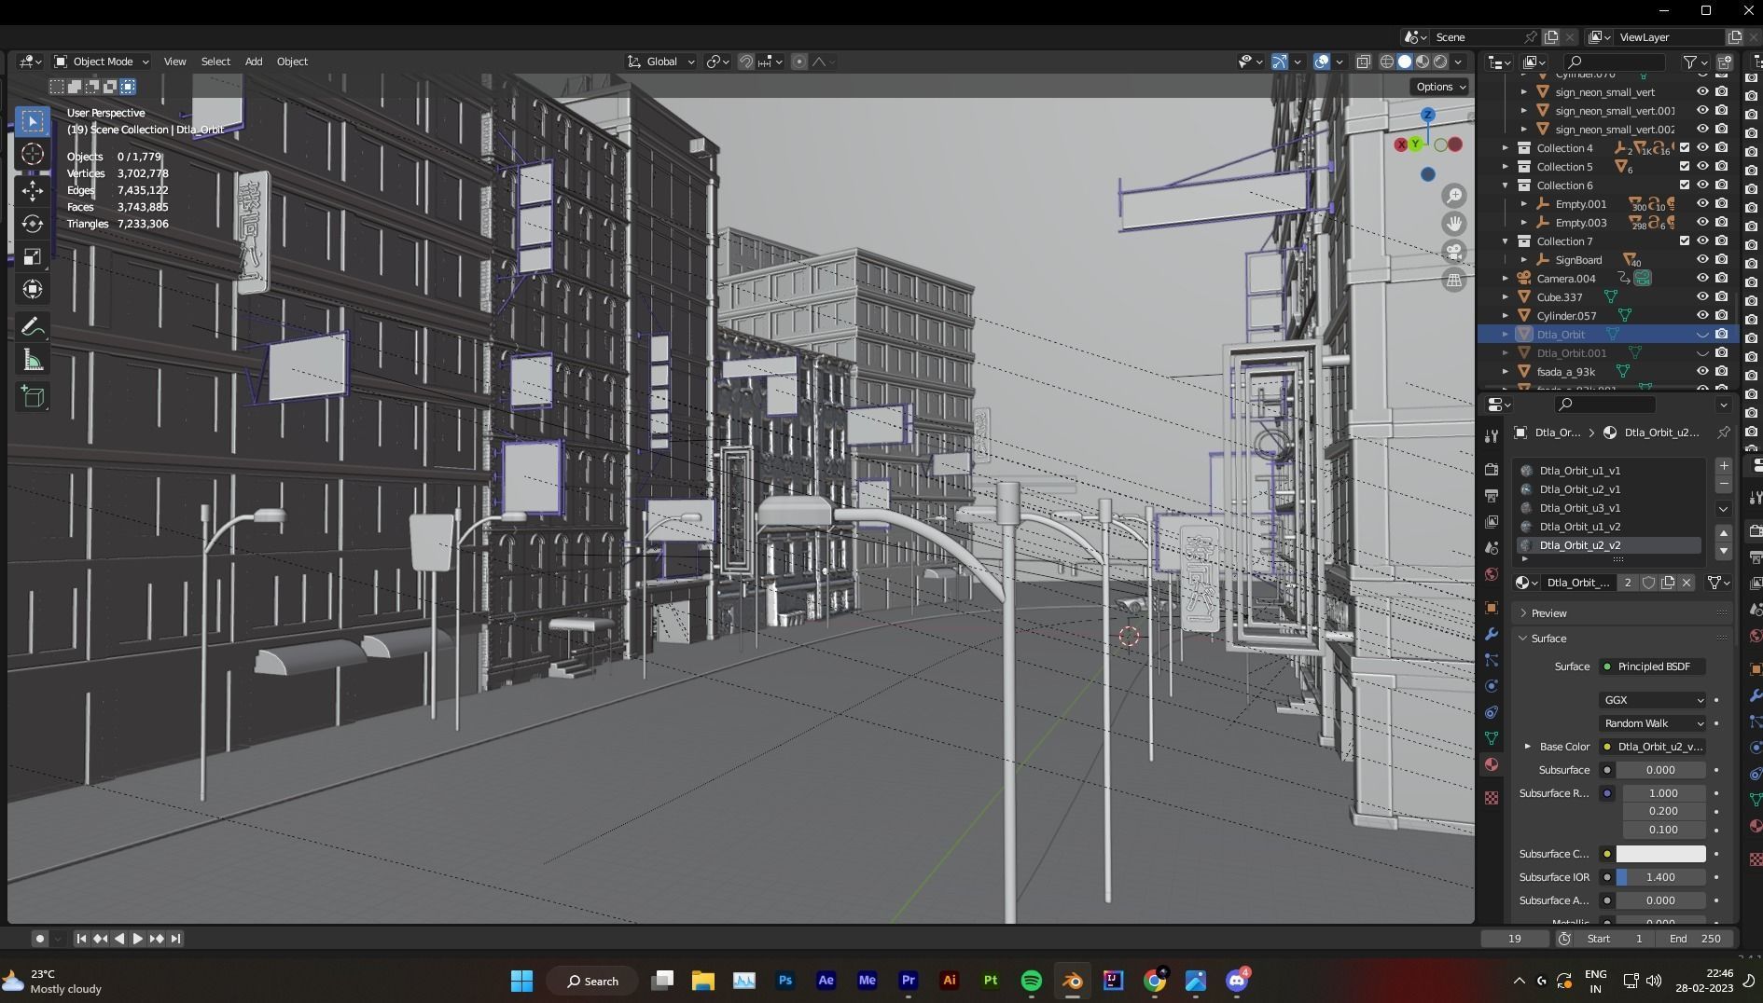Viewport: 1763px width, 1003px height.
Task: Activate the Cursor tool
Action: click(x=33, y=155)
